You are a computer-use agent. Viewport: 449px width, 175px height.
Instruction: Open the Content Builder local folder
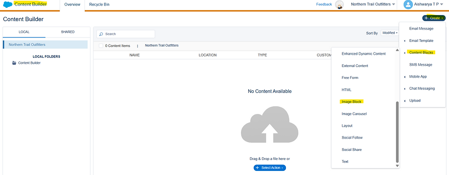point(29,63)
